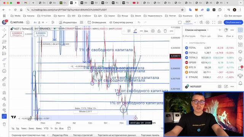Open the candlestick chart type menu

(x=53, y=22)
